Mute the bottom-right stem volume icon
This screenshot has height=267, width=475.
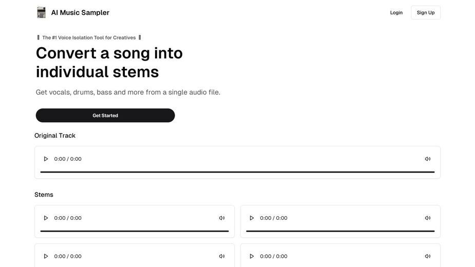(x=427, y=256)
